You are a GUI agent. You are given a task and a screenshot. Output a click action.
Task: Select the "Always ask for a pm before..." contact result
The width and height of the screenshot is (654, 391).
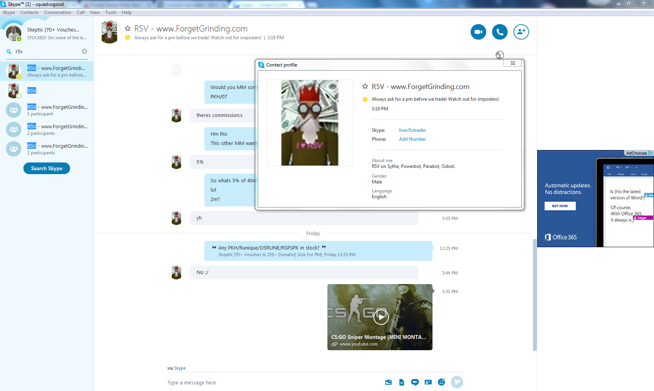tap(47, 71)
